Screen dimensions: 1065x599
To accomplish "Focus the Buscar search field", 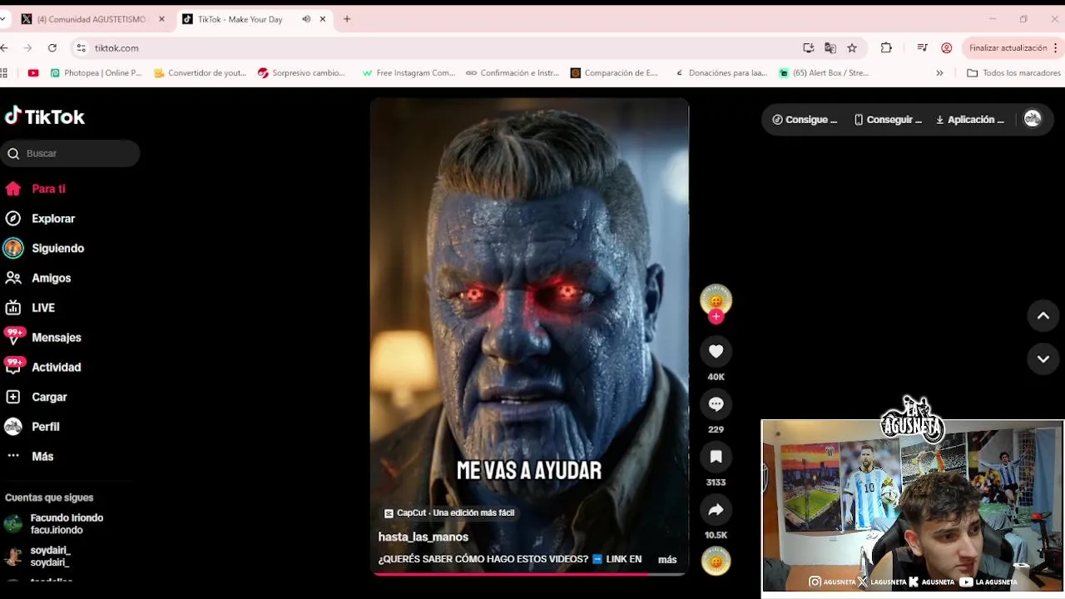I will [x=70, y=153].
